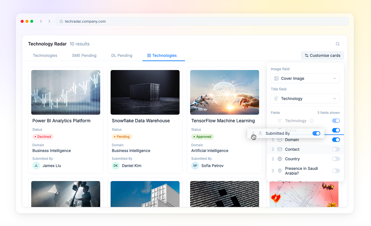Viewport: 371px width, 226px height.
Task: Go forward with browser forward arrow
Action: 49,21
